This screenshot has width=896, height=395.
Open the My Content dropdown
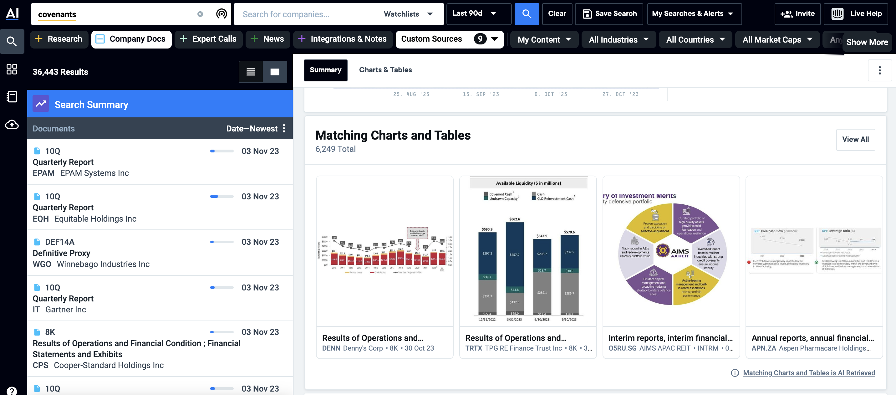(x=544, y=39)
